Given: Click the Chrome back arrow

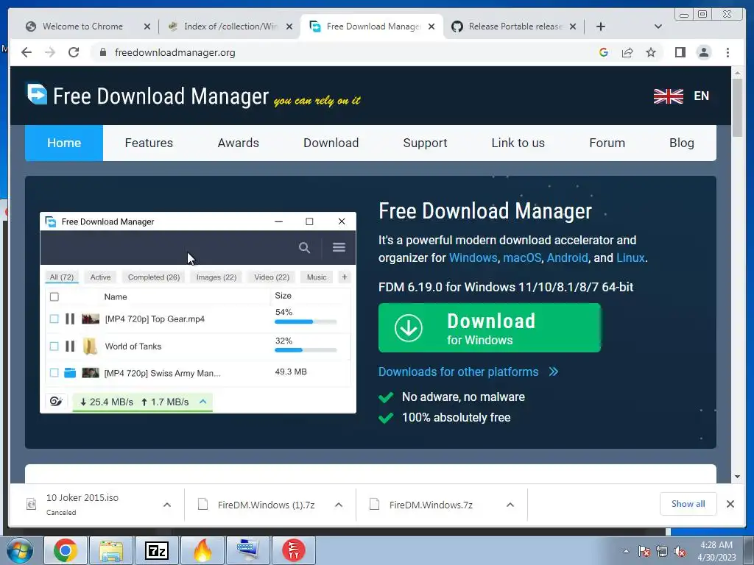Looking at the screenshot, I should (x=27, y=52).
